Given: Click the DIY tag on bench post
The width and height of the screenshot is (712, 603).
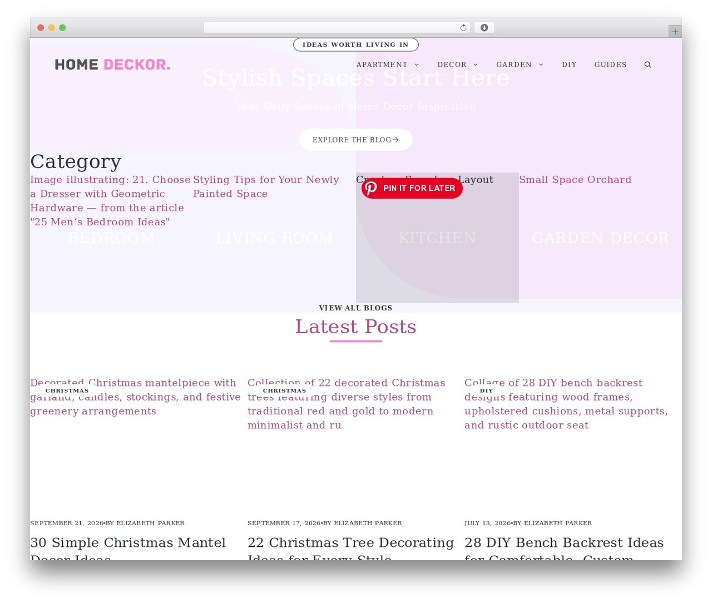Looking at the screenshot, I should click(486, 391).
